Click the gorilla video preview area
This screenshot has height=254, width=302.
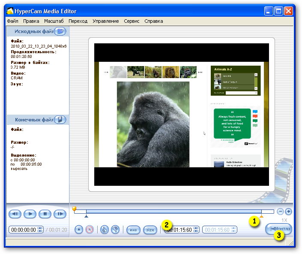(x=182, y=115)
